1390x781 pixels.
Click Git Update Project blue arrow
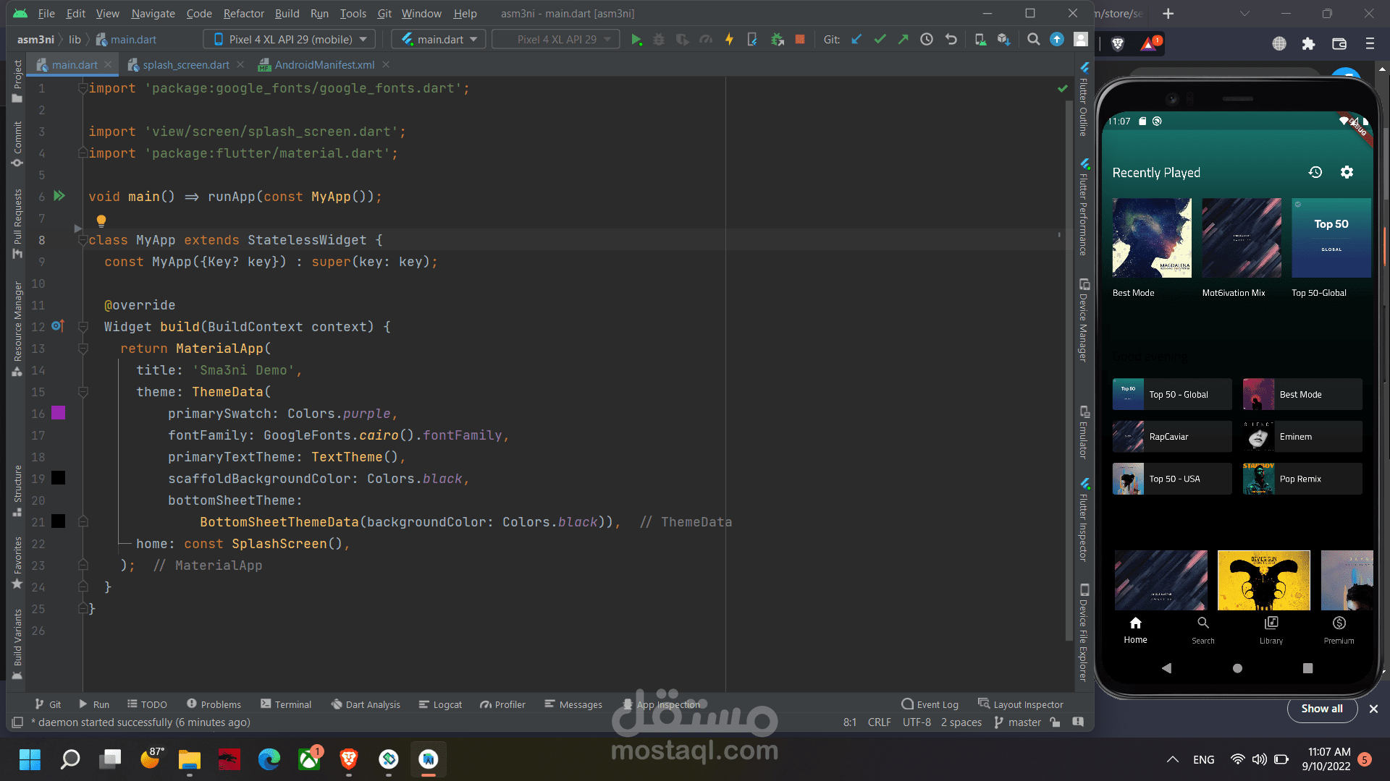(856, 40)
